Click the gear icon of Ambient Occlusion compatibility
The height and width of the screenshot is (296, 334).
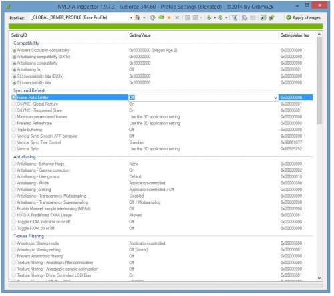coord(15,51)
